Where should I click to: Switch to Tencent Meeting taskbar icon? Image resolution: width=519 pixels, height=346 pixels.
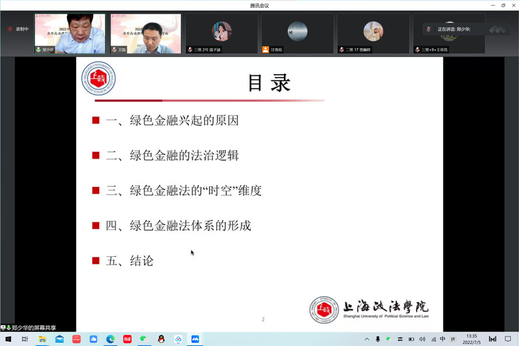pos(195,339)
